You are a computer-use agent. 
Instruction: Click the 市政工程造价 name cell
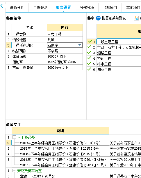[29, 68]
